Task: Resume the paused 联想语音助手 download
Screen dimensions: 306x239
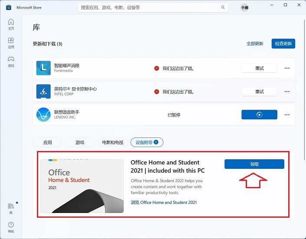Action: 259,115
